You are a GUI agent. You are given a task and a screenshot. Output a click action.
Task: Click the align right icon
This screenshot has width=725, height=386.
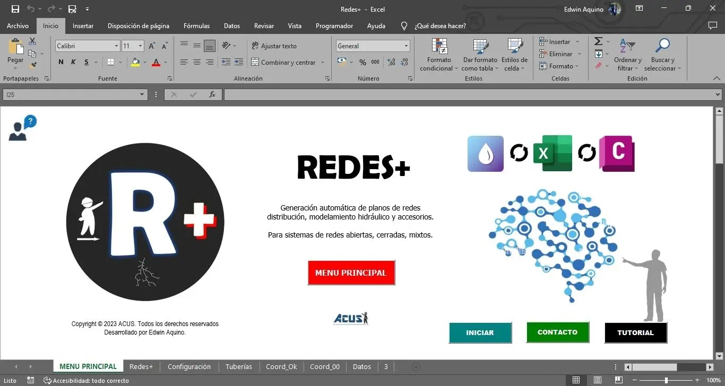210,62
